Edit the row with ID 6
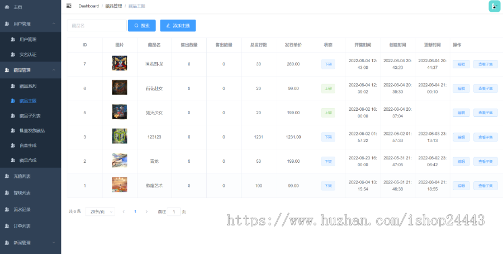 pos(461,88)
